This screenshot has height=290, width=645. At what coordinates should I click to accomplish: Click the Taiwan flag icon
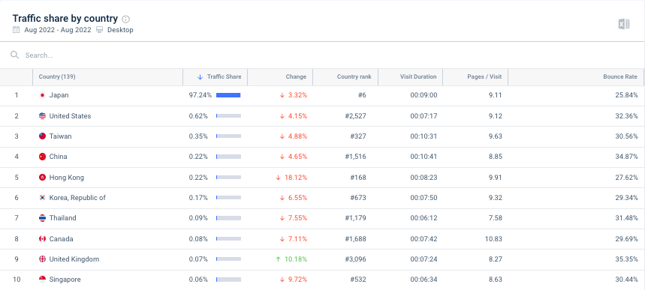click(42, 136)
